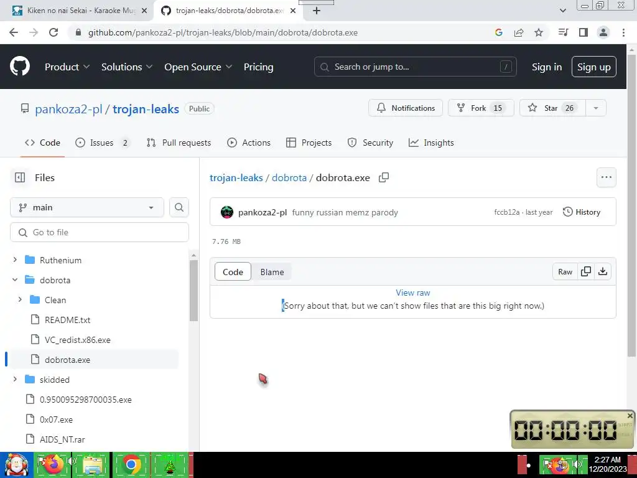Expand the Open Source menu
The height and width of the screenshot is (478, 637).
click(198, 67)
